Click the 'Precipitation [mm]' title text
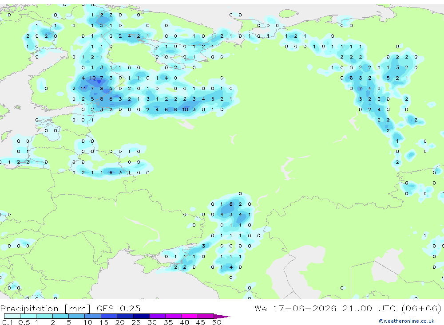The height and width of the screenshot is (325, 444). click(x=45, y=308)
